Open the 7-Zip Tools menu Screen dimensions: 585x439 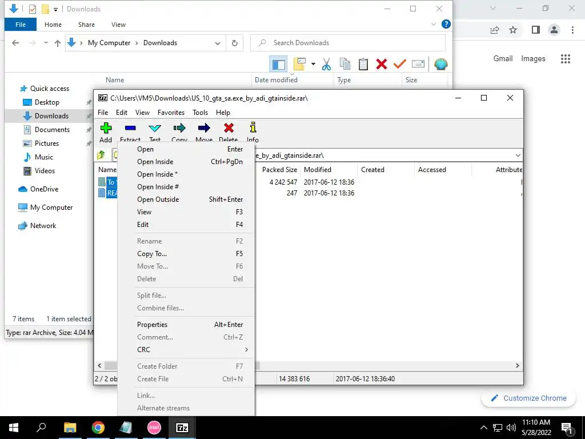(x=201, y=113)
